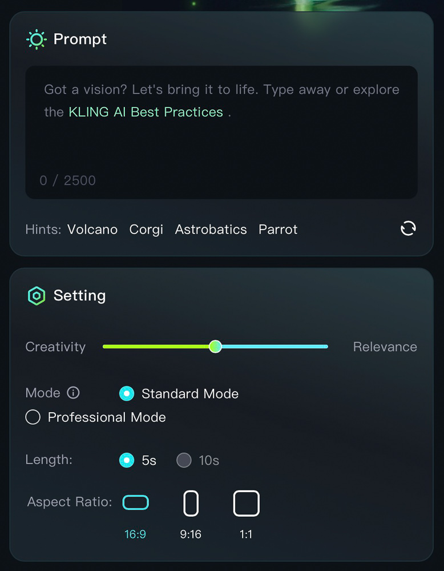444x571 pixels.
Task: Click the refresh hints icon
Action: (408, 229)
